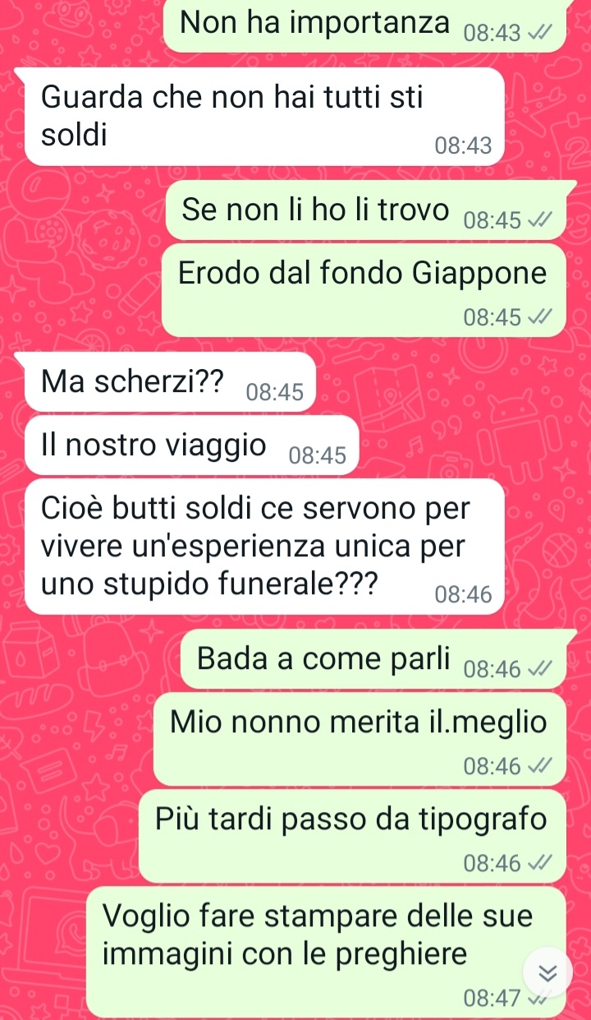The height and width of the screenshot is (1020, 591).
Task: Tap the message "Guarda che non hai tutti sti soldi"
Action: click(x=263, y=117)
